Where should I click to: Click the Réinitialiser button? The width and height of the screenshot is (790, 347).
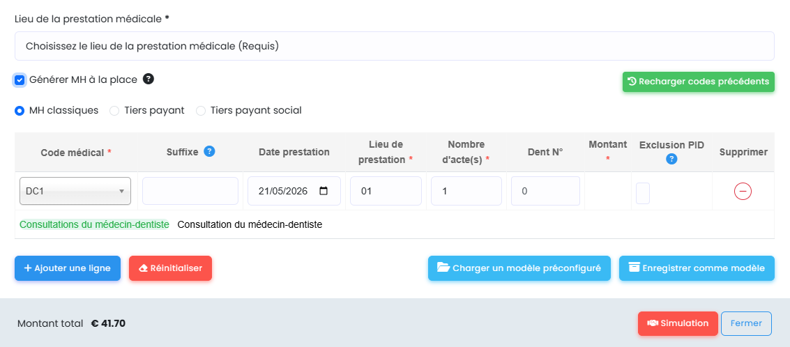click(170, 268)
